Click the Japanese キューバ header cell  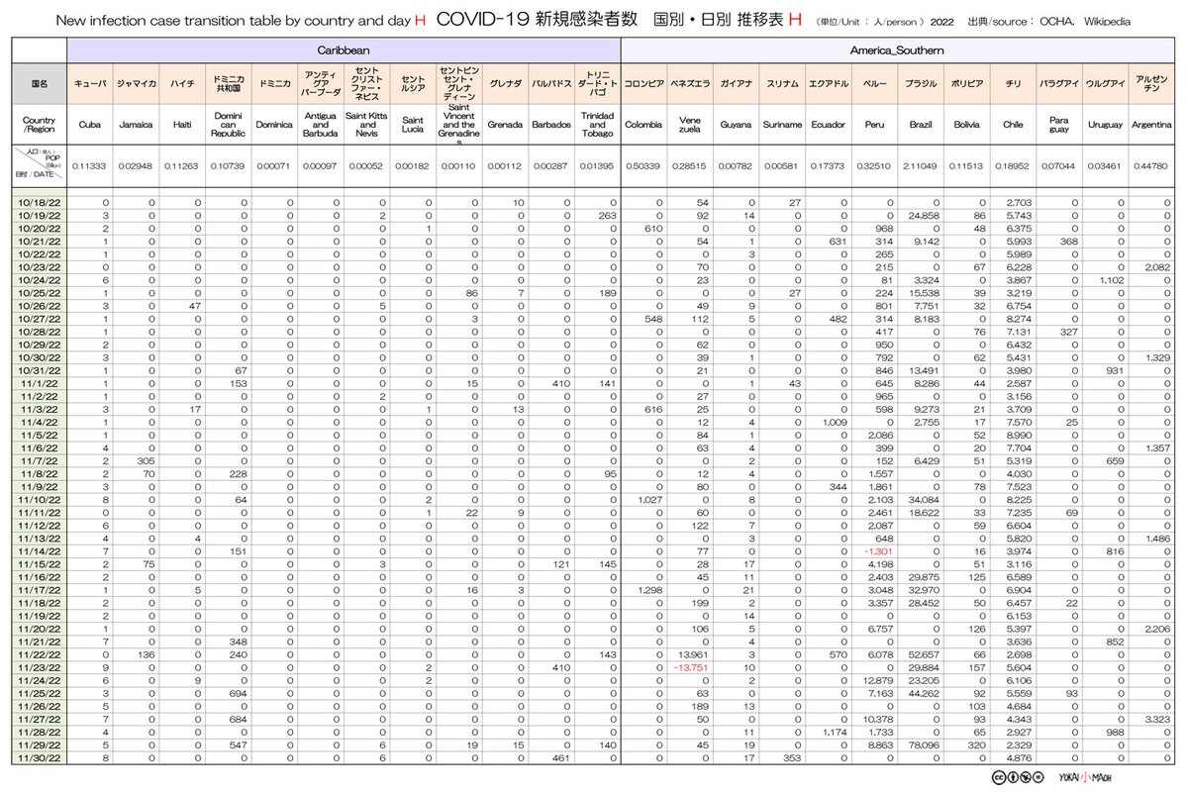click(90, 85)
